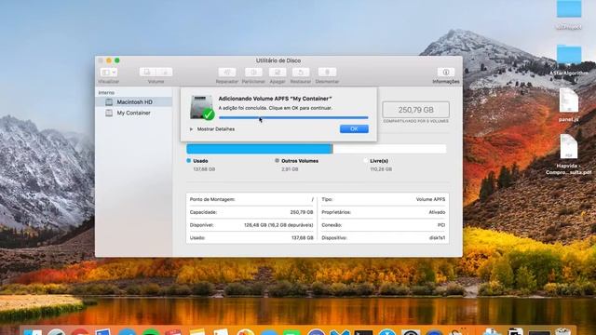Click the 110,26 GB free value
Screen dimensions: 596x335
381,169
